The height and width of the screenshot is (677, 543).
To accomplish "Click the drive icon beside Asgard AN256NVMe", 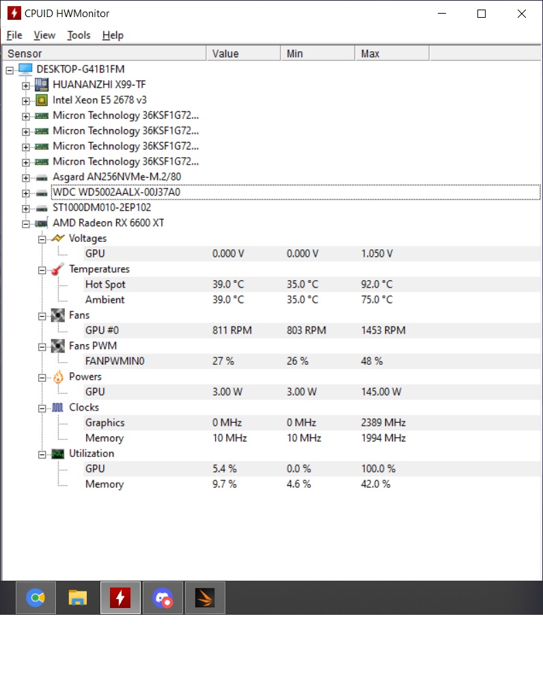I will click(42, 177).
